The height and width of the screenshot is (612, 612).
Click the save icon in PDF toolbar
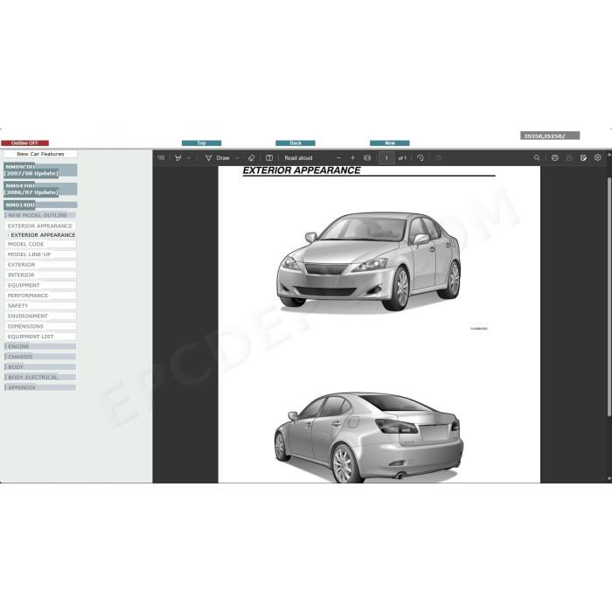click(569, 157)
